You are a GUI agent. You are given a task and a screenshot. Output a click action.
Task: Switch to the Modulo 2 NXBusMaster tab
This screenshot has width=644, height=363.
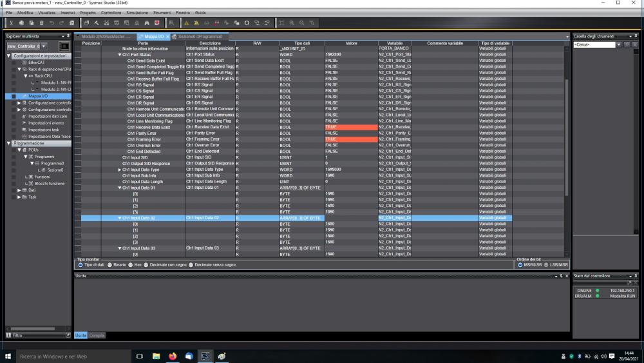pyautogui.click(x=106, y=37)
